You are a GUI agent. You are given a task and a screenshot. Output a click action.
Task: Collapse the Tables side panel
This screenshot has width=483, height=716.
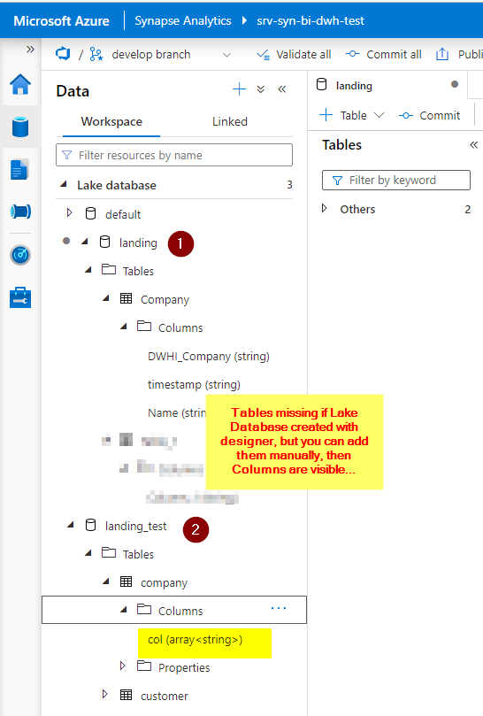(x=473, y=145)
